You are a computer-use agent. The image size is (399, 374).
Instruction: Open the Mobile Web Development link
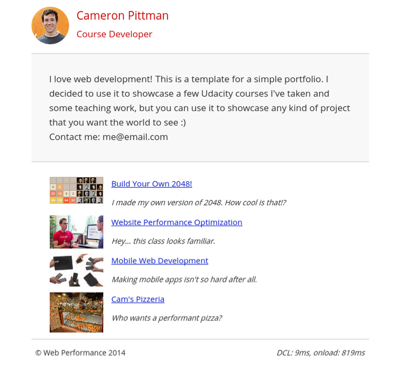click(x=160, y=260)
